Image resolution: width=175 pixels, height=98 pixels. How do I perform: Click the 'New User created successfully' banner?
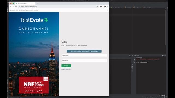click(84, 51)
